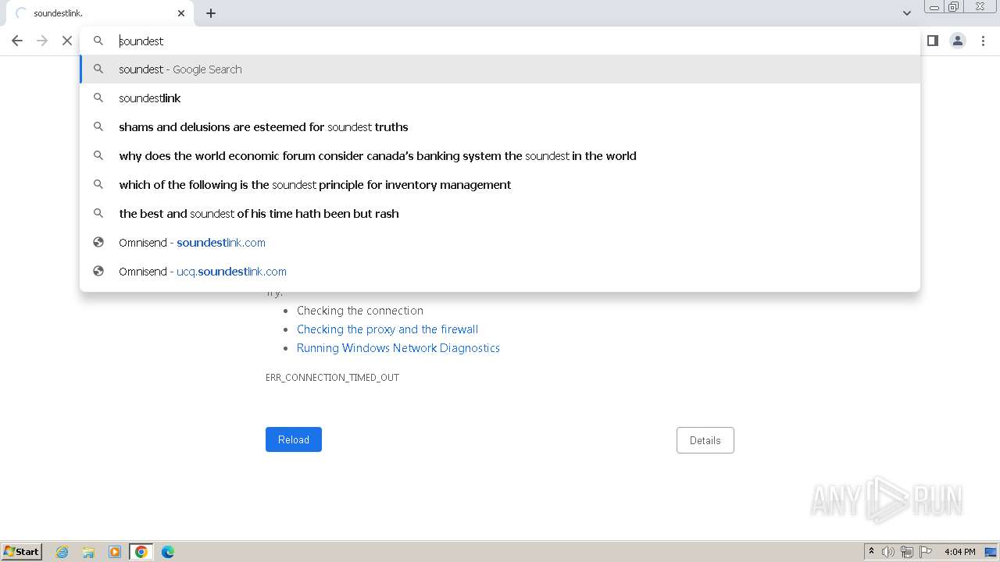Open the network tray icon
Screen dimensions: 1000x562
907,552
